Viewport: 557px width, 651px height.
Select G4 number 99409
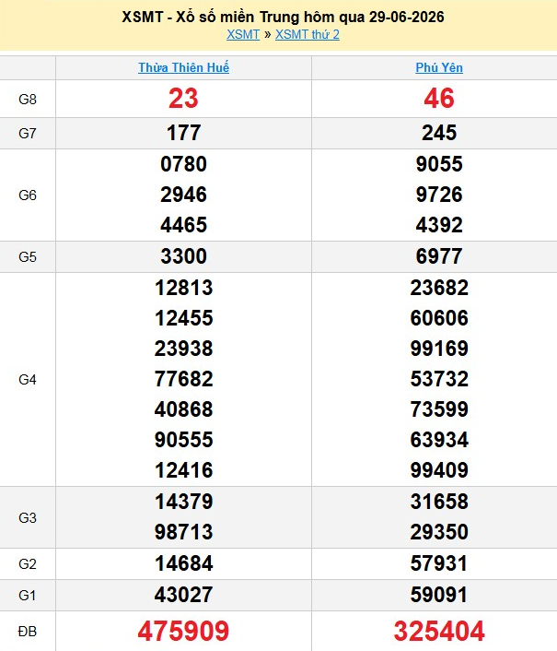pyautogui.click(x=439, y=470)
